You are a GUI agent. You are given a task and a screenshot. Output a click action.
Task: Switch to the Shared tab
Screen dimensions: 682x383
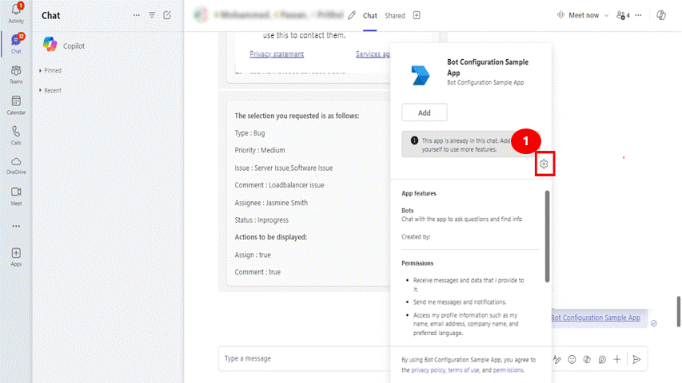pyautogui.click(x=395, y=15)
